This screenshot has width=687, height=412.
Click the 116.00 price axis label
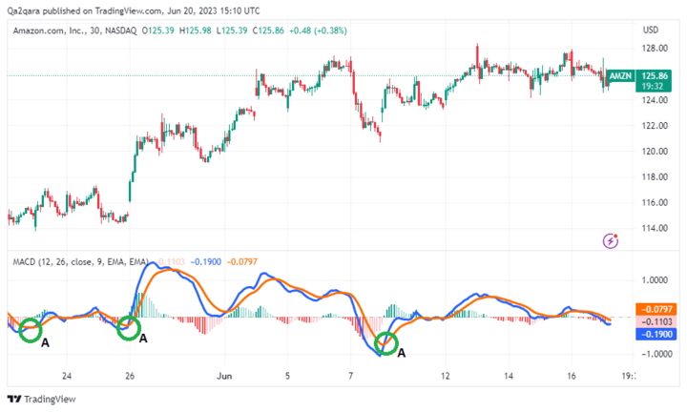click(655, 203)
